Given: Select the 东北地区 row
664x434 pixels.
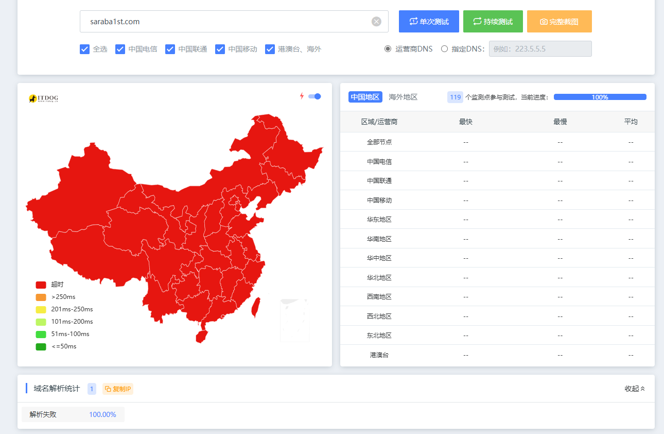Looking at the screenshot, I should pyautogui.click(x=497, y=336).
